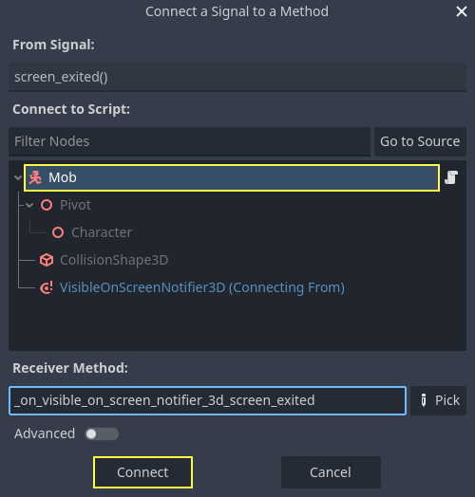The width and height of the screenshot is (475, 497).
Task: Click the CollisionShape3D cube icon
Action: (x=47, y=260)
